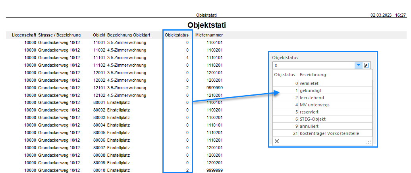Click the Mieternummer column header

(209, 35)
